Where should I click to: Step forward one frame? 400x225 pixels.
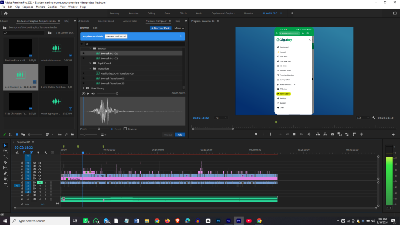tap(302, 134)
